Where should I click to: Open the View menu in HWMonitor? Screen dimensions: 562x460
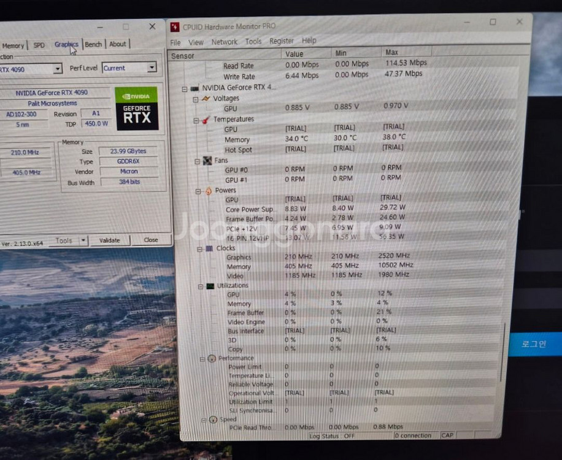[196, 42]
